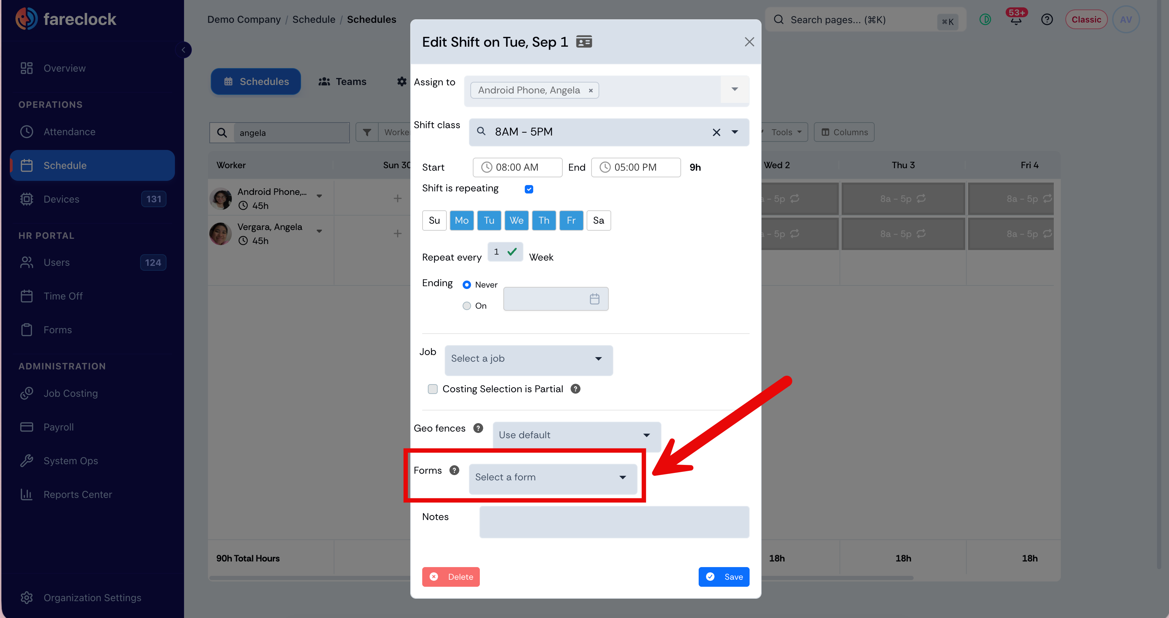This screenshot has width=1169, height=618.
Task: Go to Attendance in the sidebar
Action: pos(69,132)
